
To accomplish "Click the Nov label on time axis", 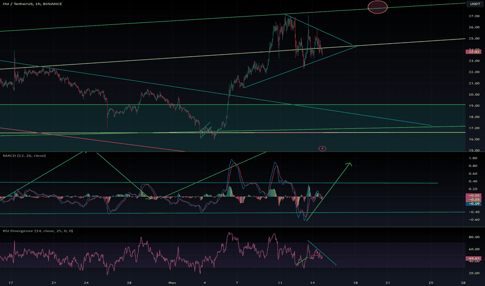I will (x=172, y=283).
